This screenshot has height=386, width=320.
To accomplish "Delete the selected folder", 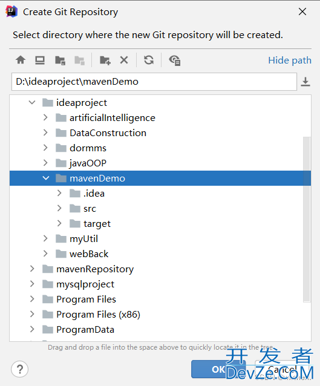I will tap(124, 60).
